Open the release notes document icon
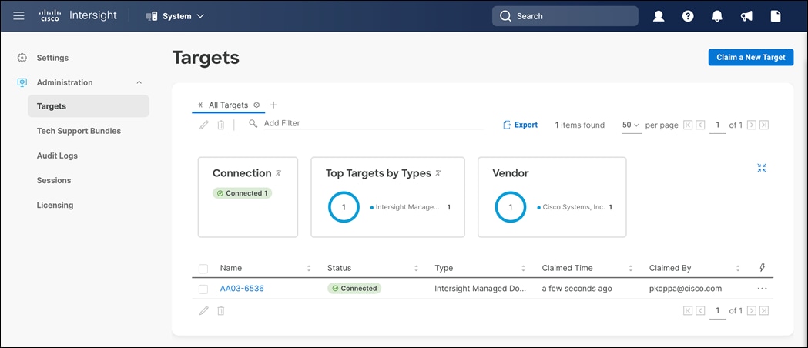 pyautogui.click(x=776, y=16)
